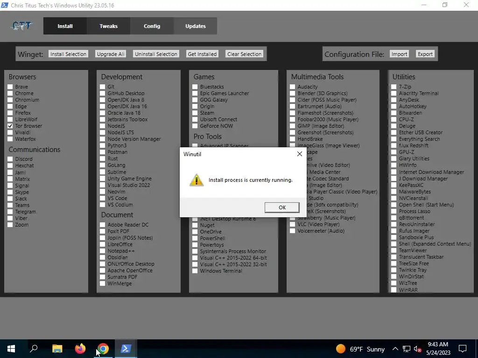Open the weather widget showing 69°F Sunny

(360, 349)
